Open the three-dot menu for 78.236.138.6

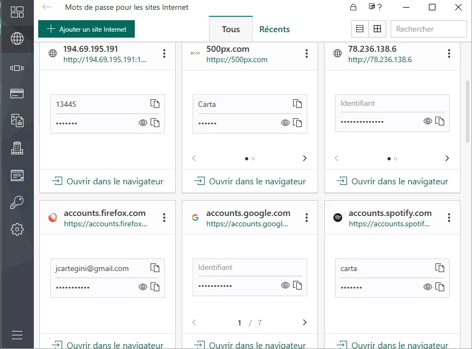[x=449, y=53]
